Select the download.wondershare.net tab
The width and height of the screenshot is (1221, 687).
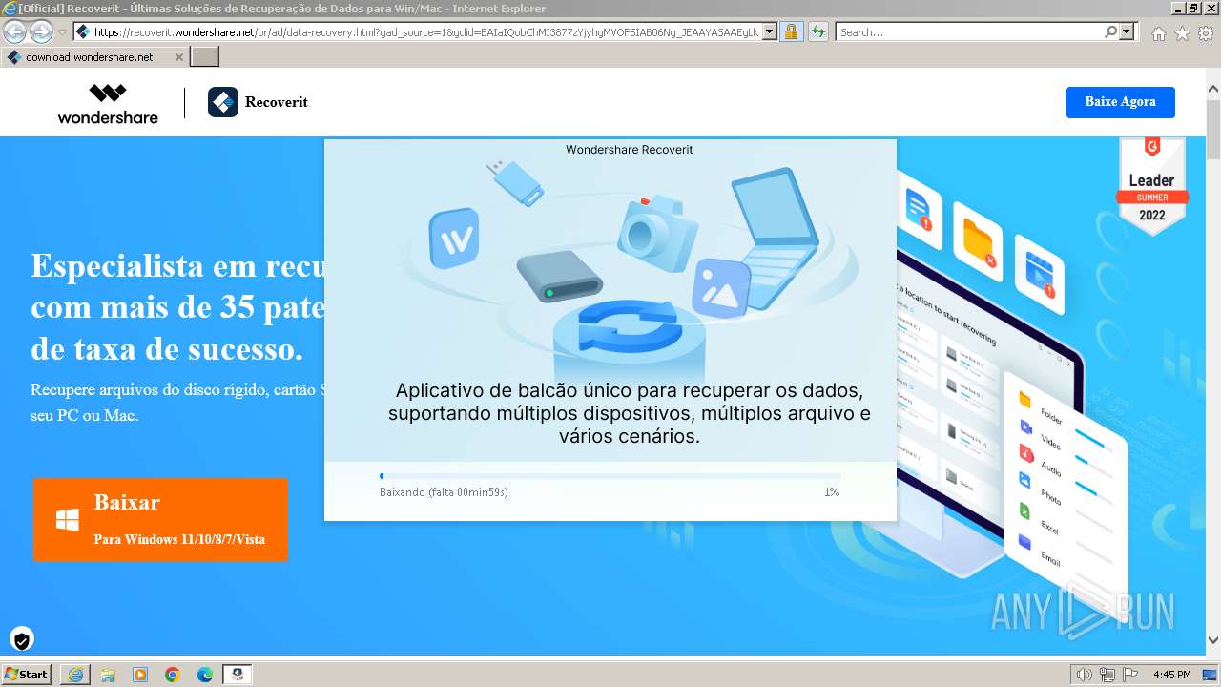(x=94, y=57)
